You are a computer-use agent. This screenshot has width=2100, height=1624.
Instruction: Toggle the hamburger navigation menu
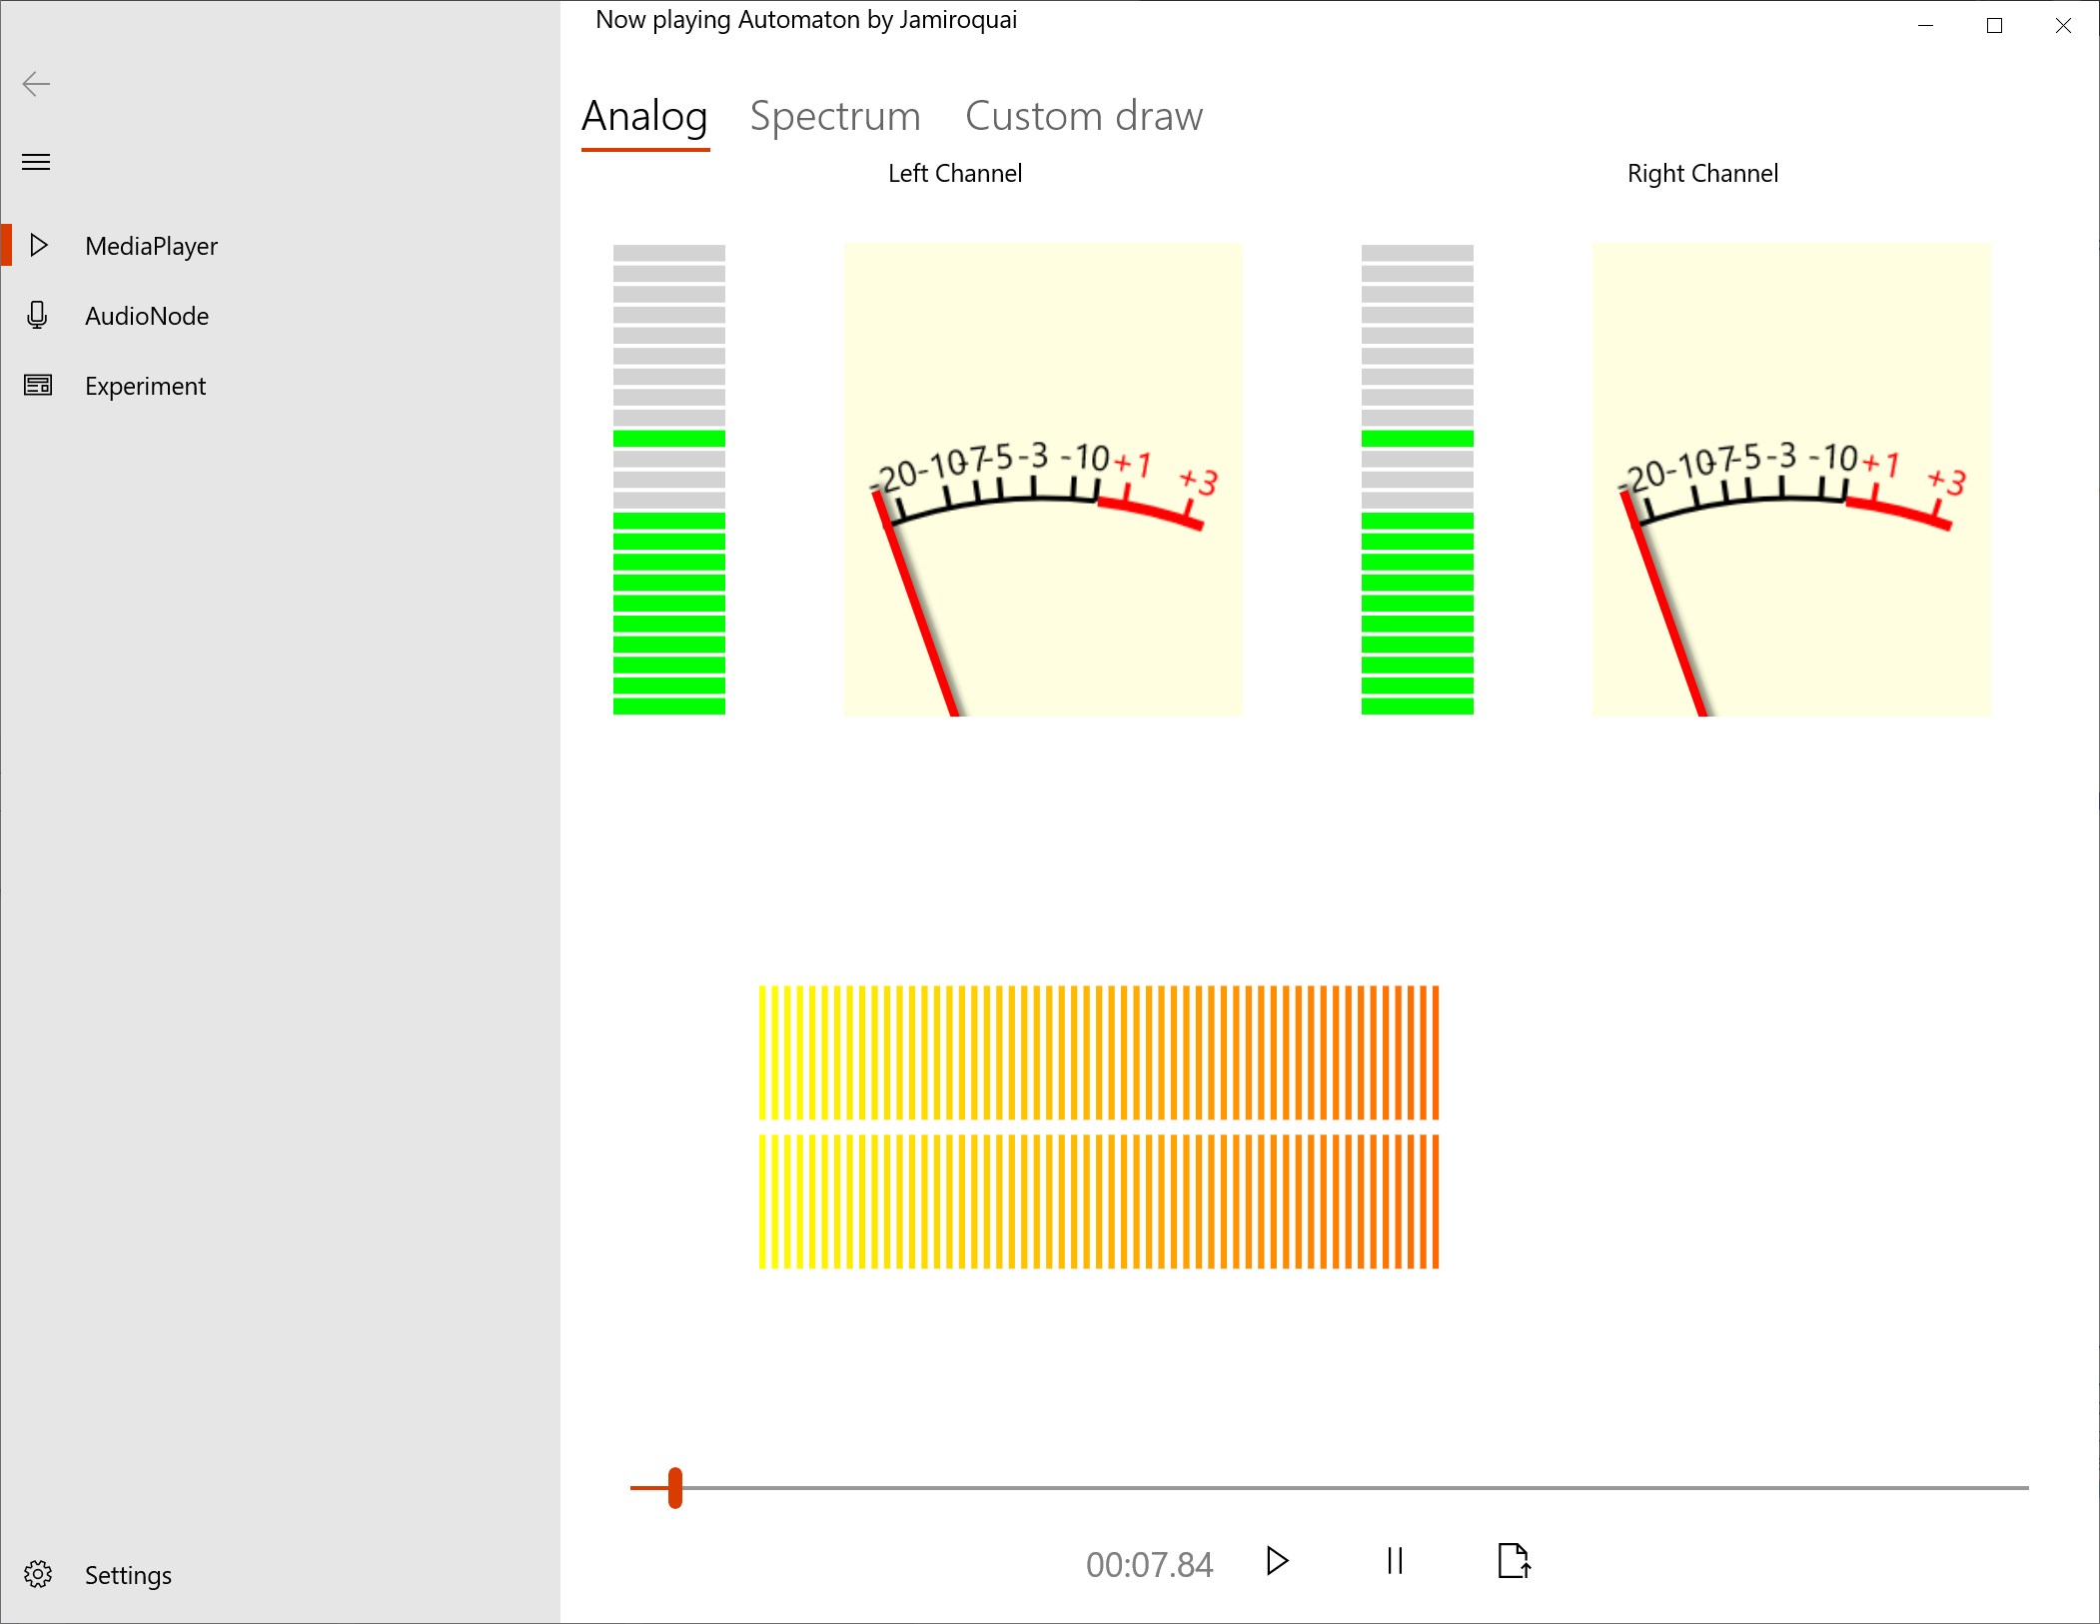(36, 162)
